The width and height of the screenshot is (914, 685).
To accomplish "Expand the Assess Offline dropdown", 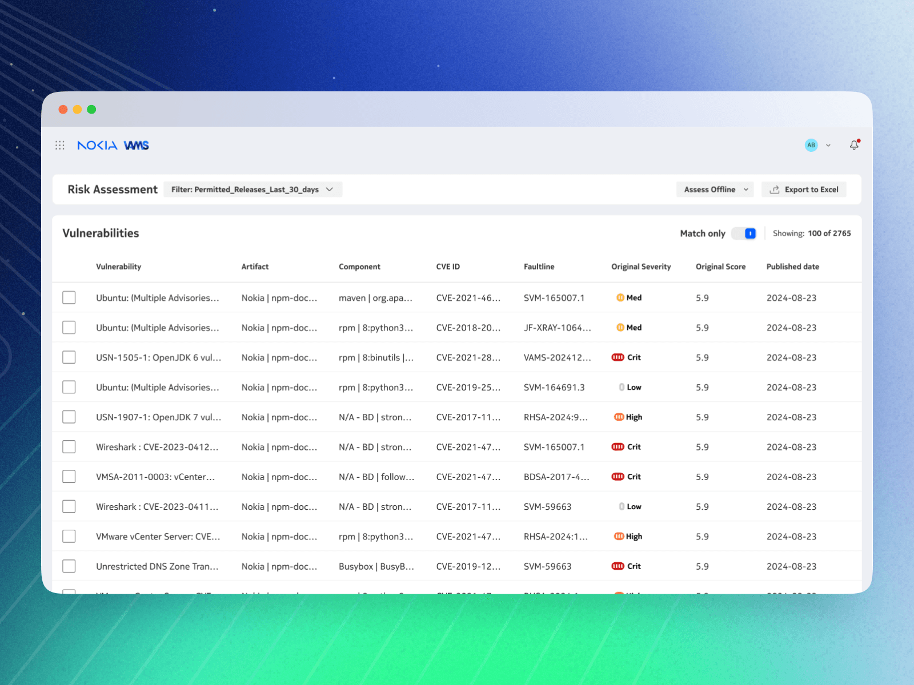I will [x=715, y=190].
